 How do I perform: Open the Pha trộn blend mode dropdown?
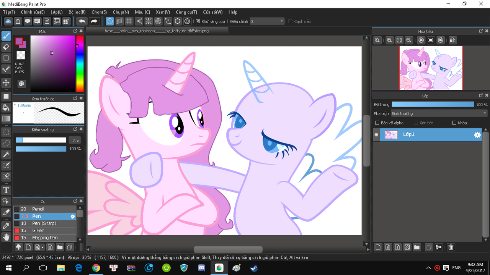click(439, 113)
